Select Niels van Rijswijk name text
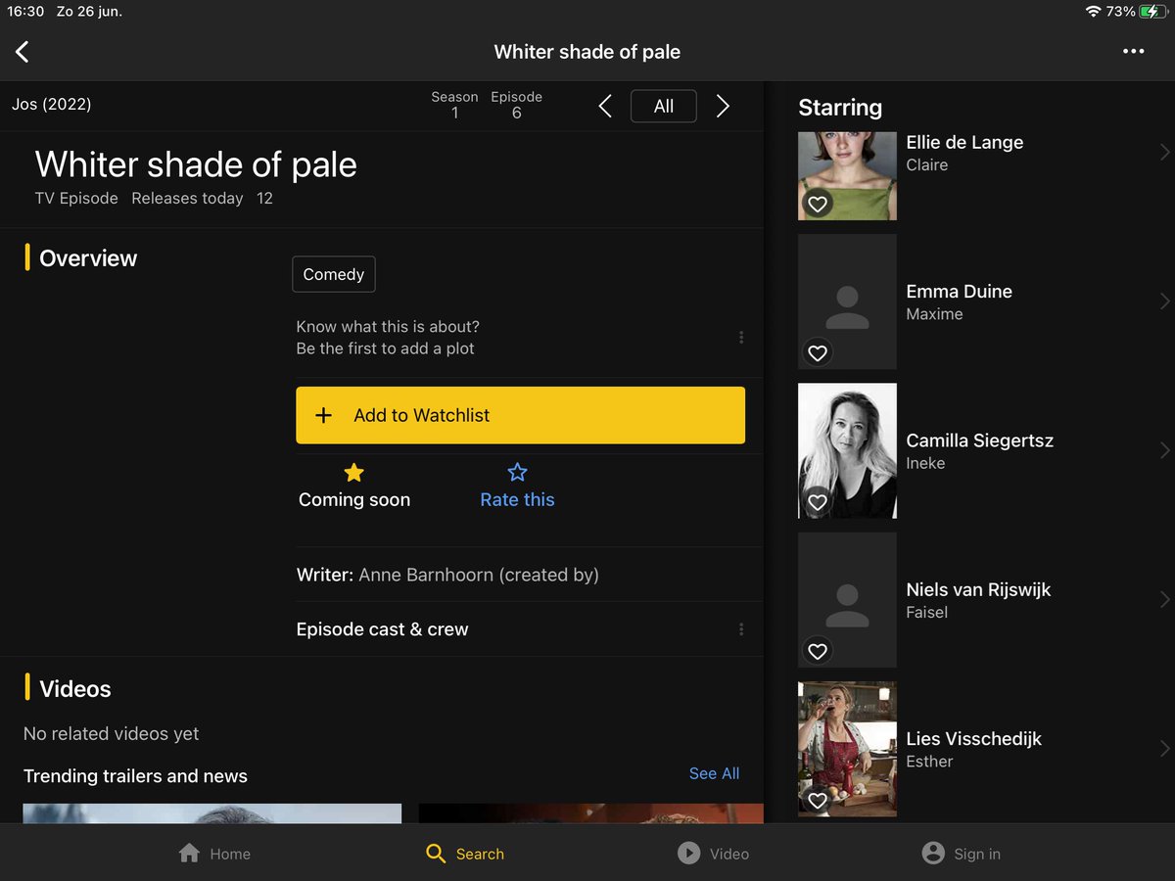1175x881 pixels. [978, 590]
